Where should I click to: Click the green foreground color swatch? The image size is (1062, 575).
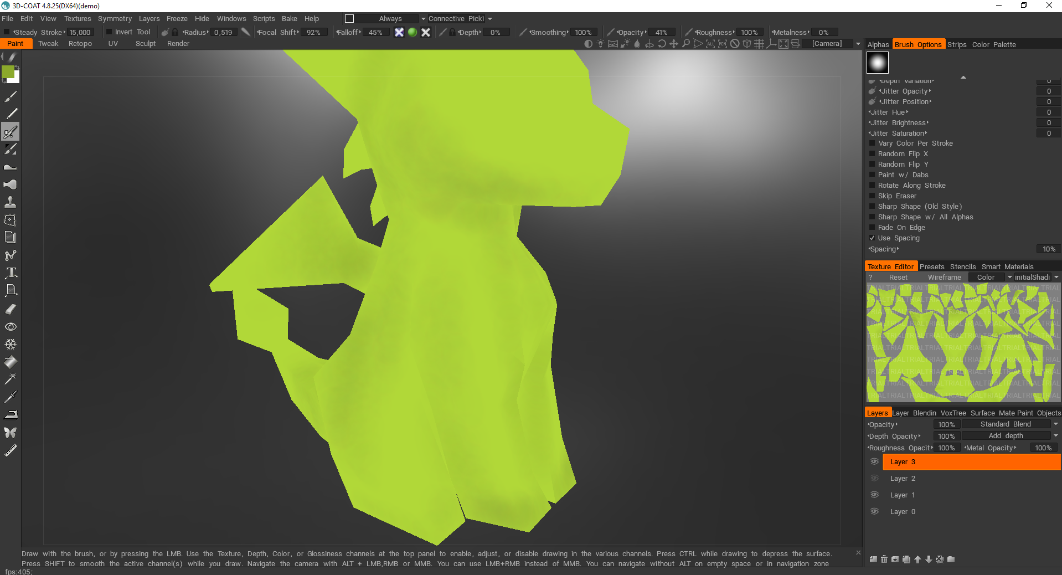[x=8, y=72]
